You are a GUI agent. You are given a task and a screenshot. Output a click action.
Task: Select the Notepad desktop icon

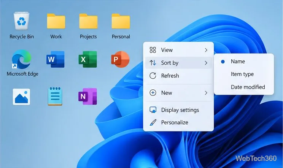[55, 96]
